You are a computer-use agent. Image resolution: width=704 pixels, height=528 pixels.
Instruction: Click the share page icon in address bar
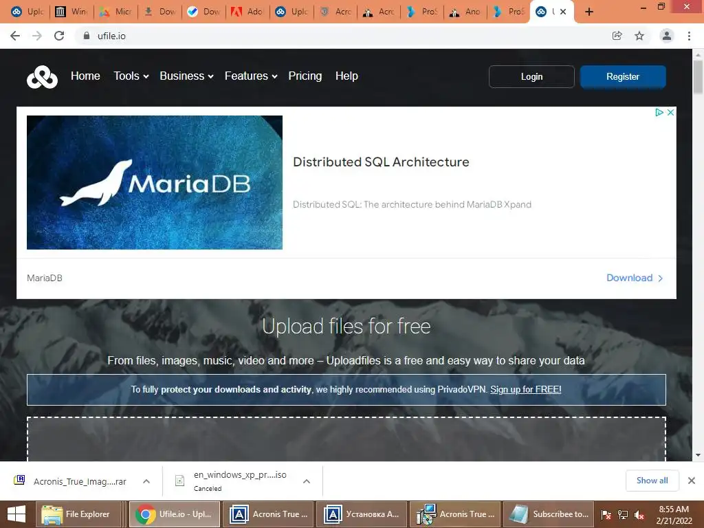pyautogui.click(x=617, y=36)
